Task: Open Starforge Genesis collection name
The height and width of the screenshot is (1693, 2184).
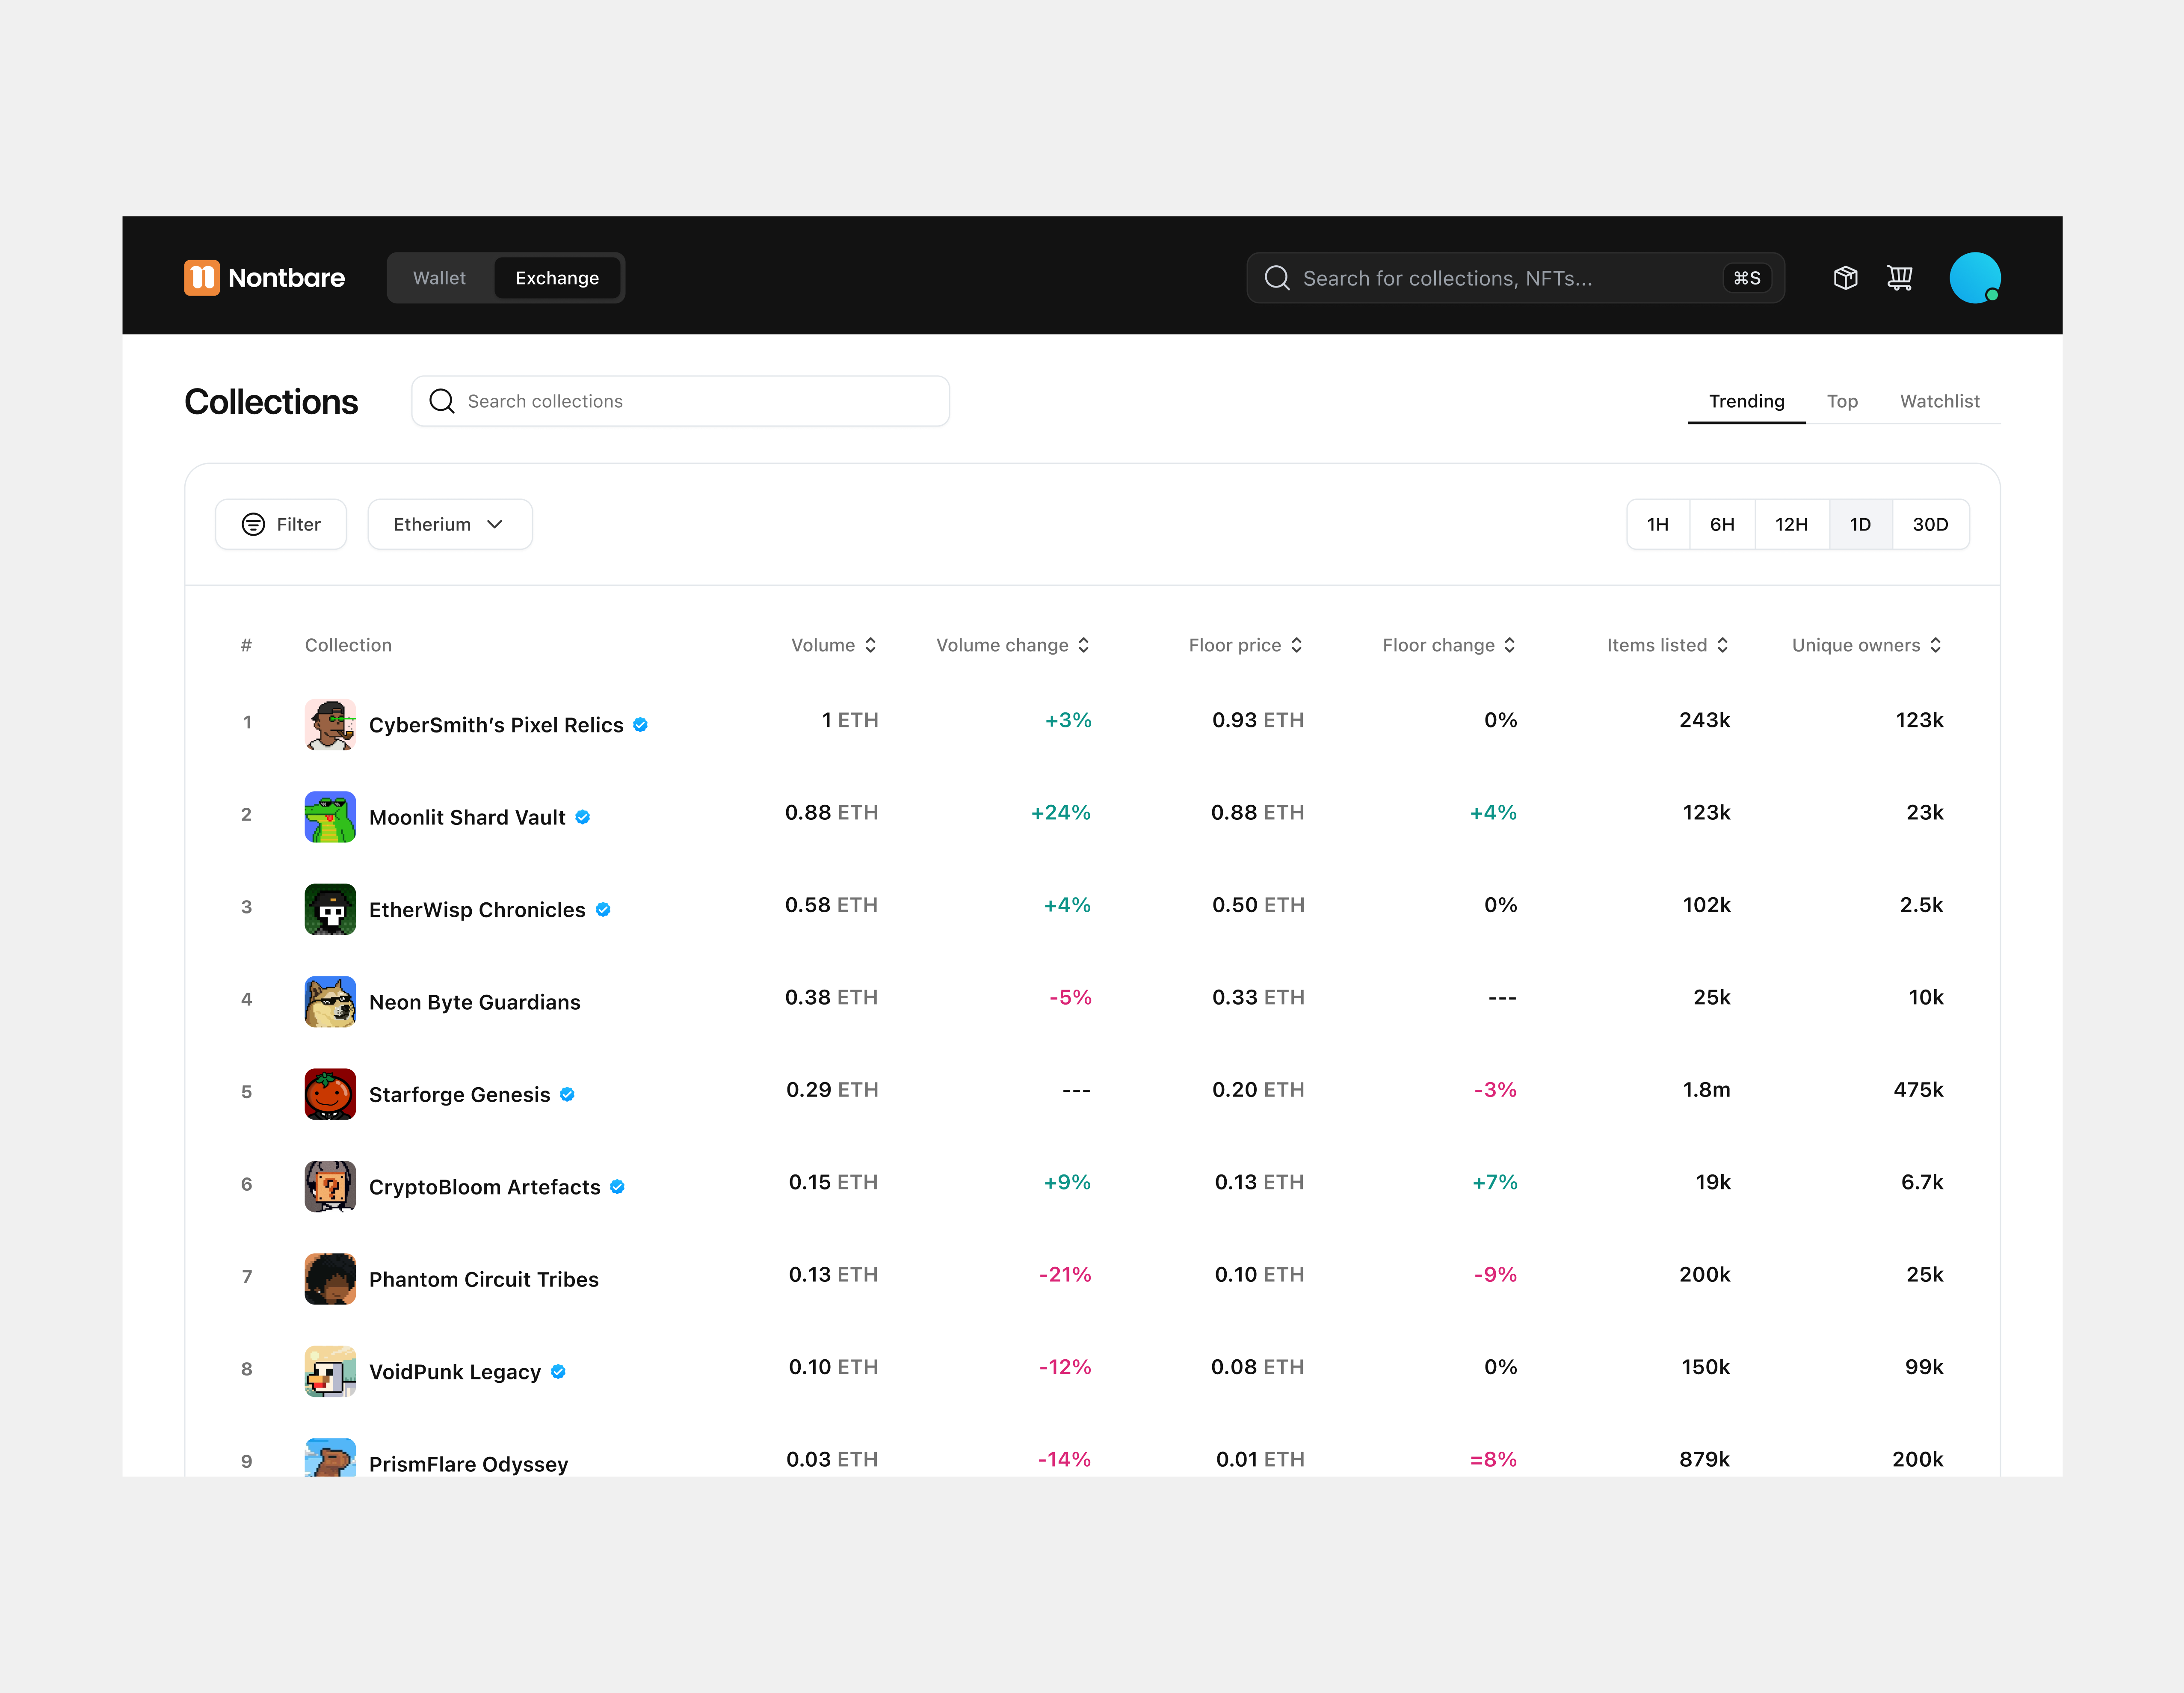Action: pos(459,1095)
